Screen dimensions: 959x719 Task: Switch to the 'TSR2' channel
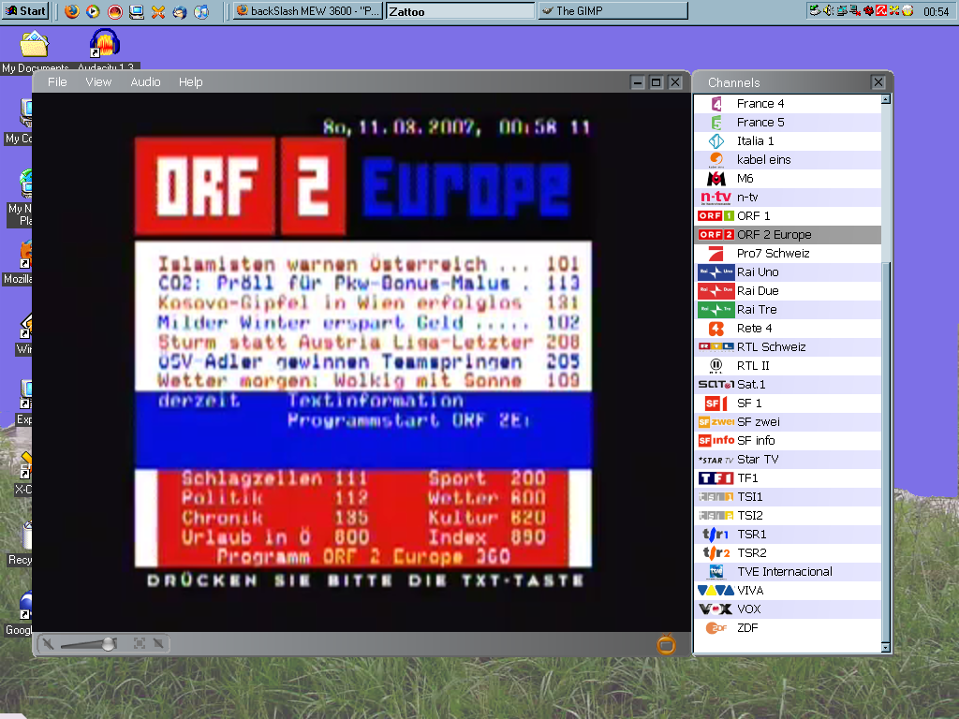pyautogui.click(x=788, y=552)
